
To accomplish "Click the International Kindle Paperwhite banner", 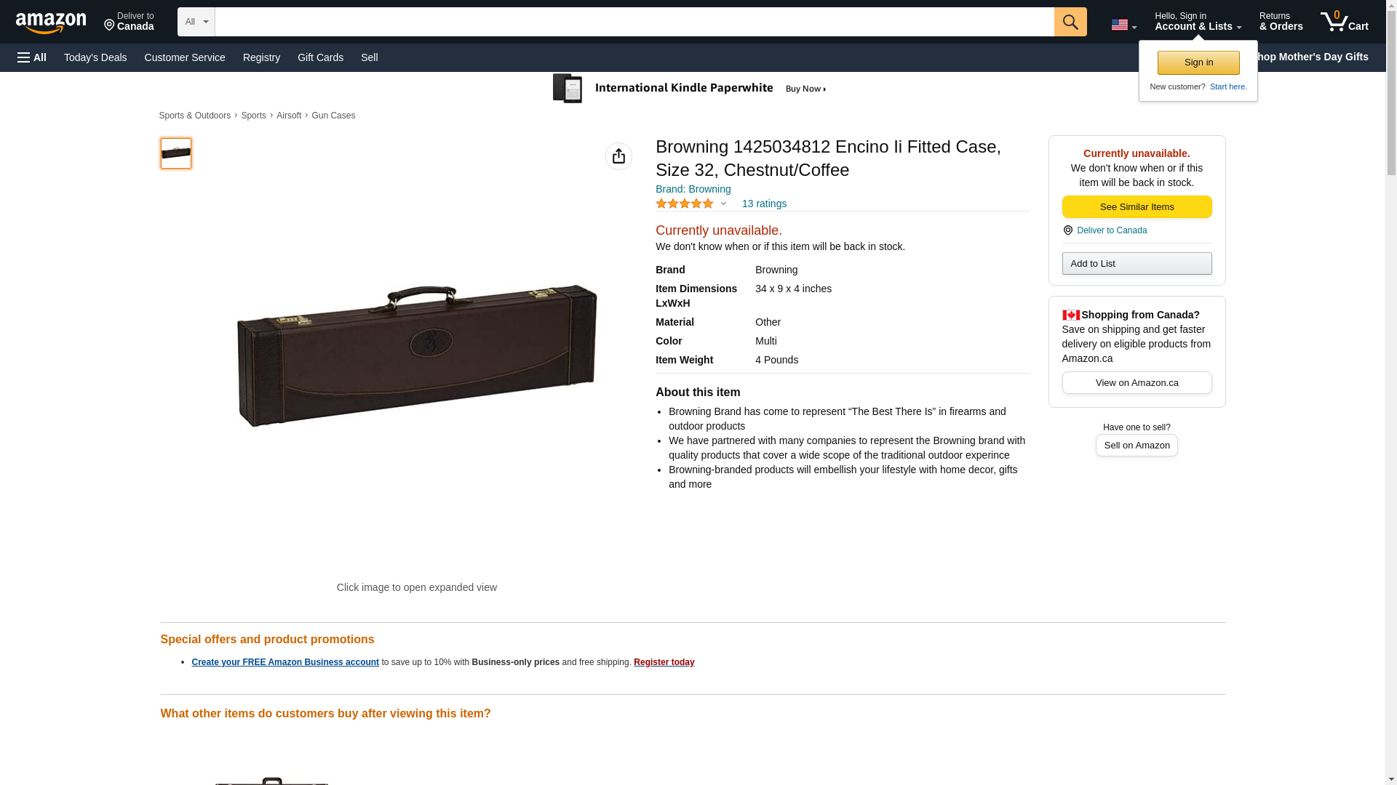I will (x=690, y=89).
